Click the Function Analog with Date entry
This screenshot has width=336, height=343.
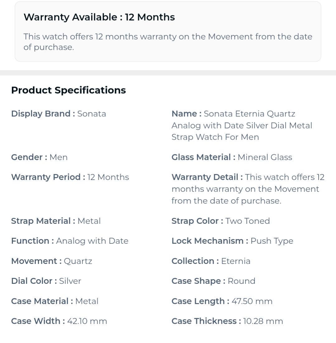[70, 241]
